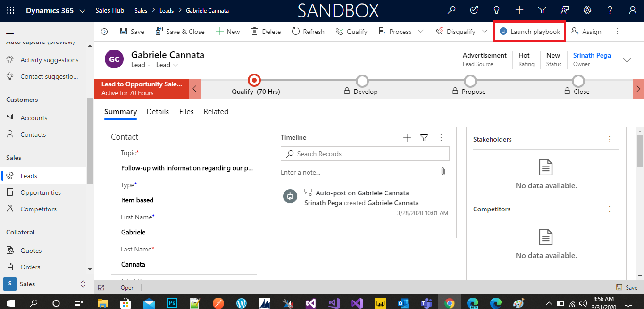Expand the lead header details chevron near Owner

coord(627,60)
